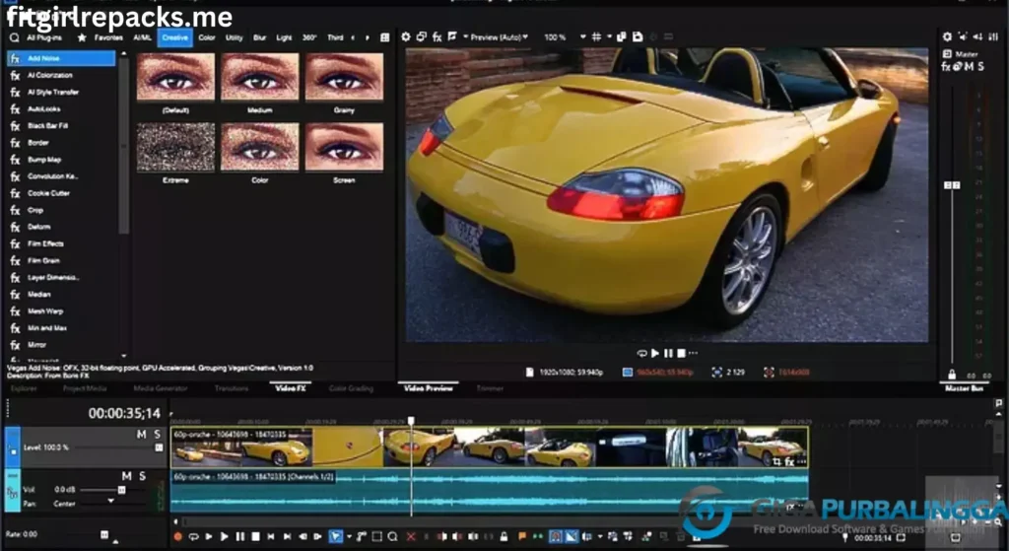Switch to the Creative plugin tab
Image resolution: width=1009 pixels, height=551 pixels.
point(174,38)
